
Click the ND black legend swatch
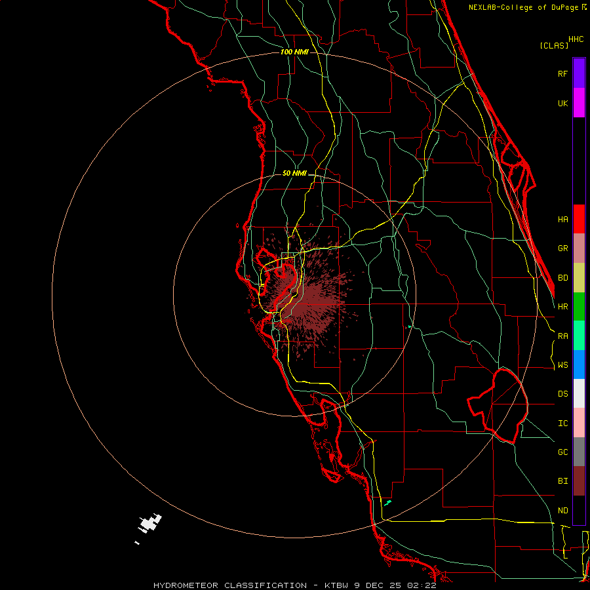pyautogui.click(x=579, y=510)
